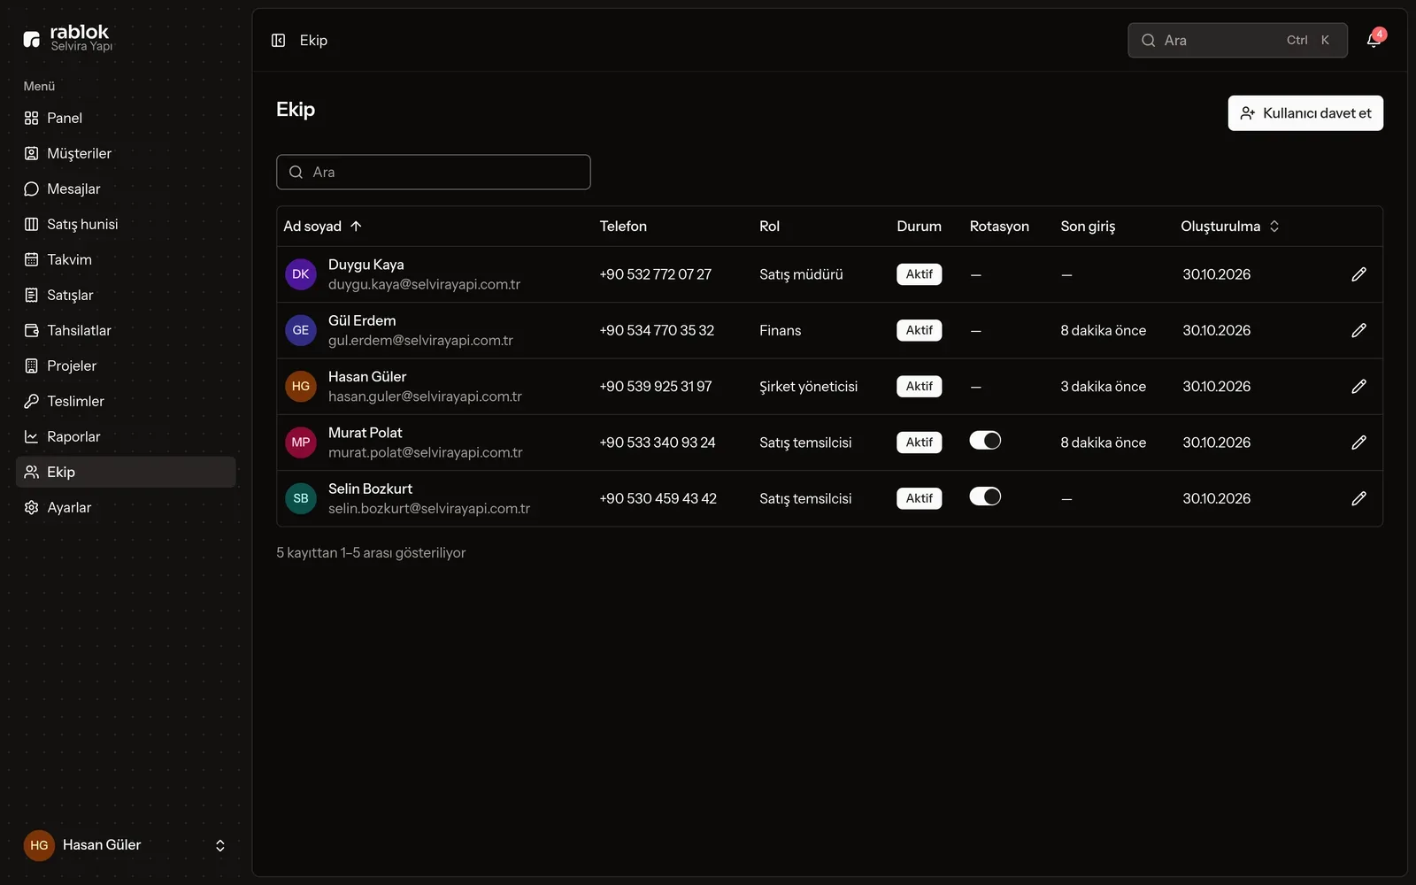Focus the team table Ara search field
This screenshot has width=1416, height=885.
click(434, 172)
